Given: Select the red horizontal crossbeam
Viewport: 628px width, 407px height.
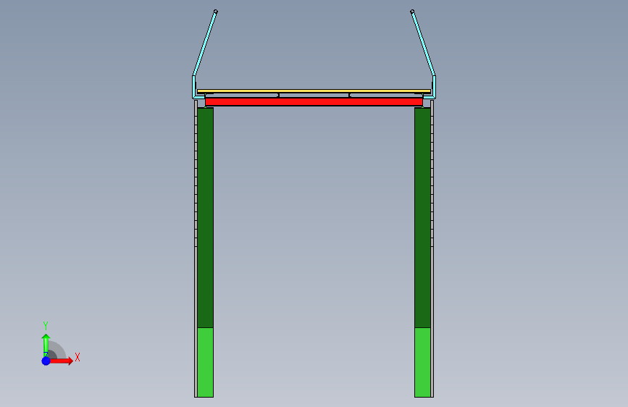Looking at the screenshot, I should click(x=314, y=101).
